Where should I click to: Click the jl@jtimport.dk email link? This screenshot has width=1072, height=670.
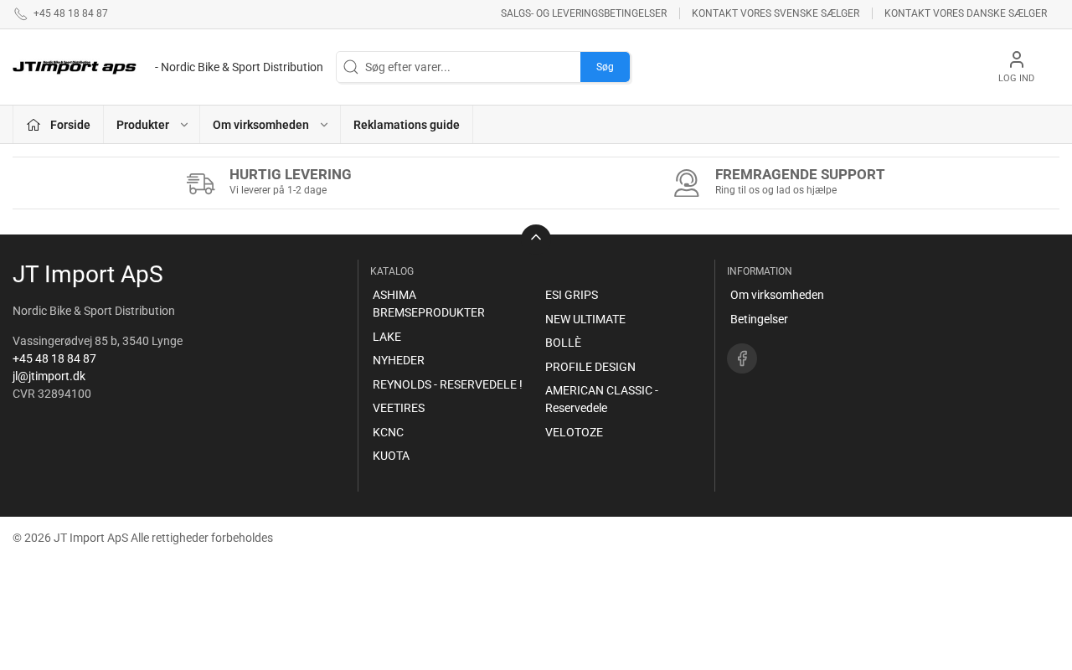coord(49,376)
